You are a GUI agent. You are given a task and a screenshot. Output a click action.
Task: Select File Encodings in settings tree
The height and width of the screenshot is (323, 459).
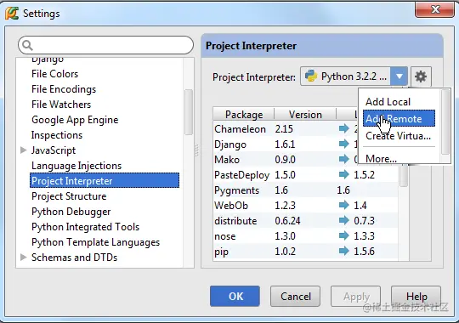64,89
